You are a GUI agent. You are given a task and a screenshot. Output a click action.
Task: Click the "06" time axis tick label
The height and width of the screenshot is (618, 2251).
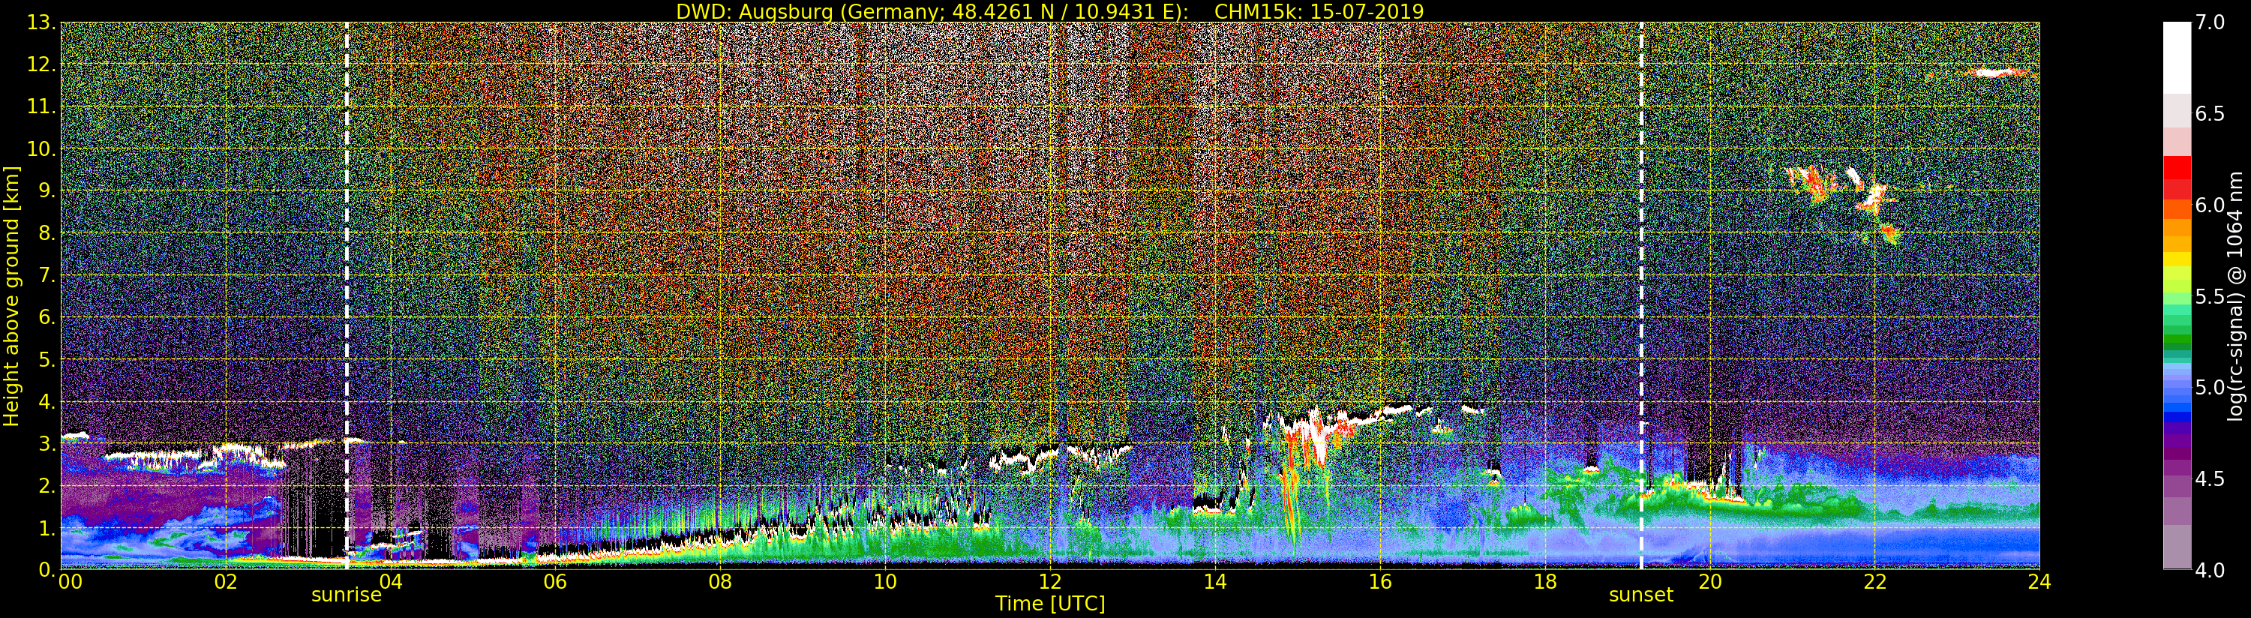555,581
